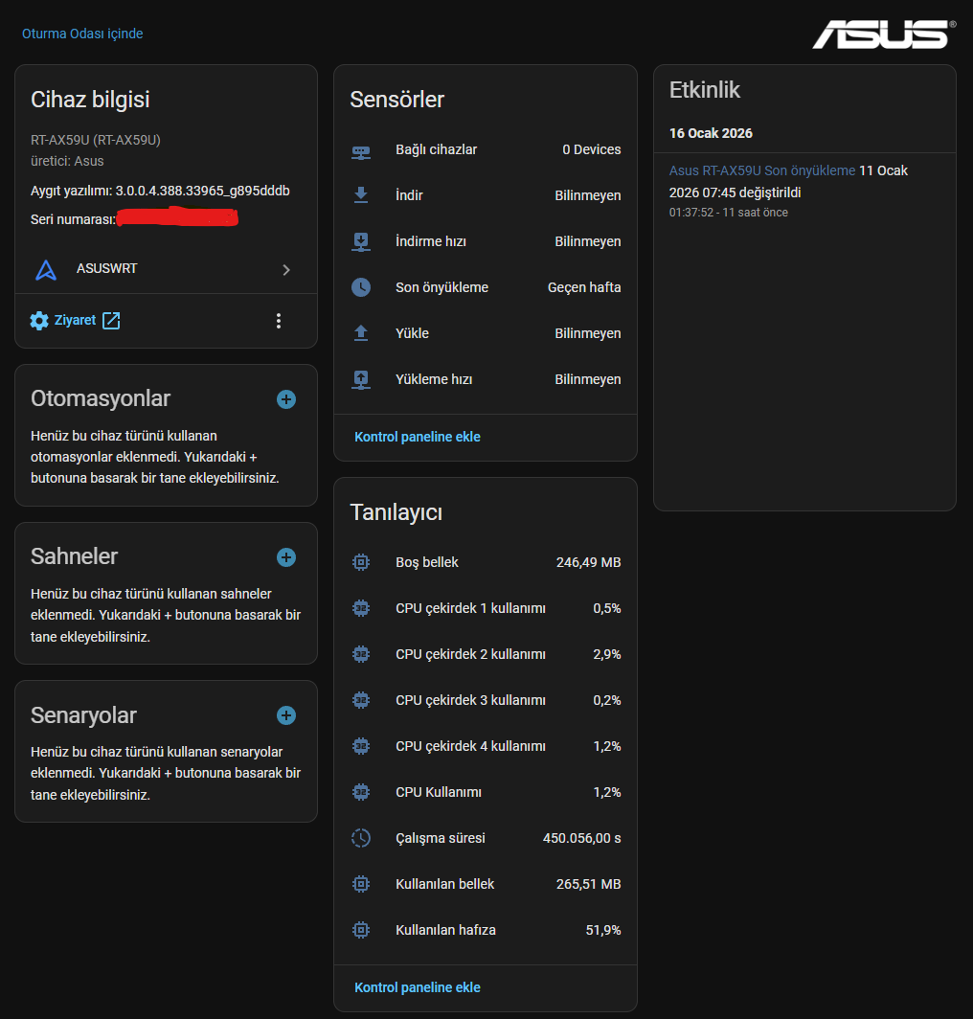
Task: Click the 16 Ocak 2026 activity date
Action: [x=711, y=133]
